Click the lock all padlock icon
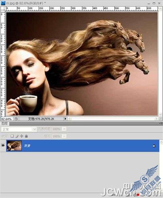163x198 pixels. 26,136
